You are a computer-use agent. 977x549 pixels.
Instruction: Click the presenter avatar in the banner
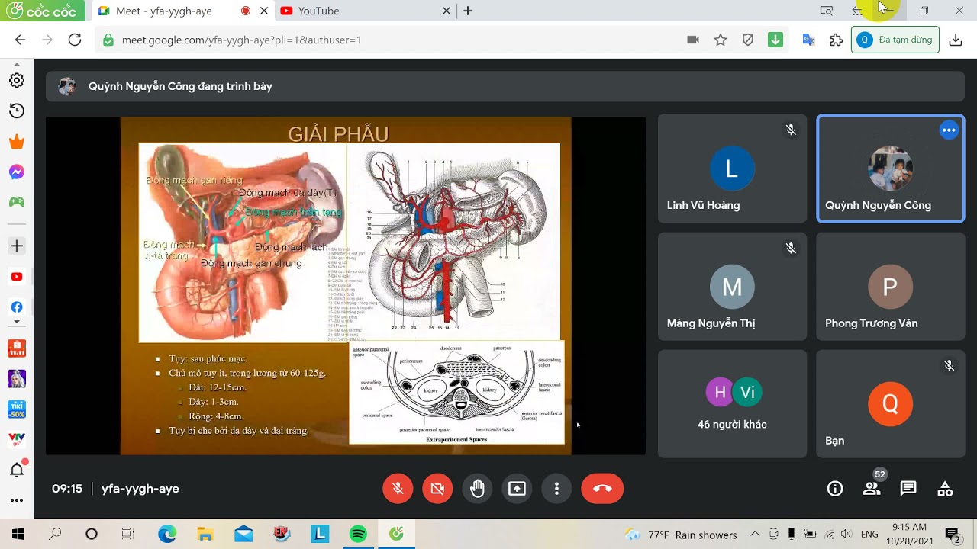tap(67, 86)
